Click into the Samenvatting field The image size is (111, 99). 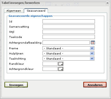(x=69, y=27)
